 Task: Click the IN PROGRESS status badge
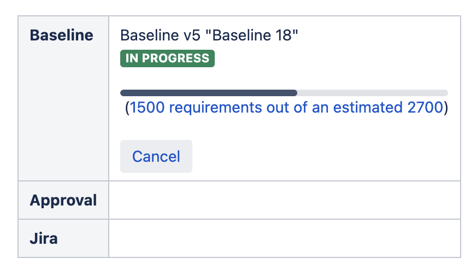click(x=167, y=58)
